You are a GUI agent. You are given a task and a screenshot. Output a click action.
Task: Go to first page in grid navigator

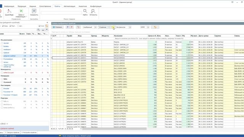[x=52, y=129]
